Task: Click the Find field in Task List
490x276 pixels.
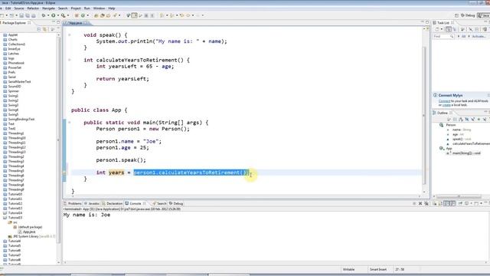Action: tap(443, 36)
